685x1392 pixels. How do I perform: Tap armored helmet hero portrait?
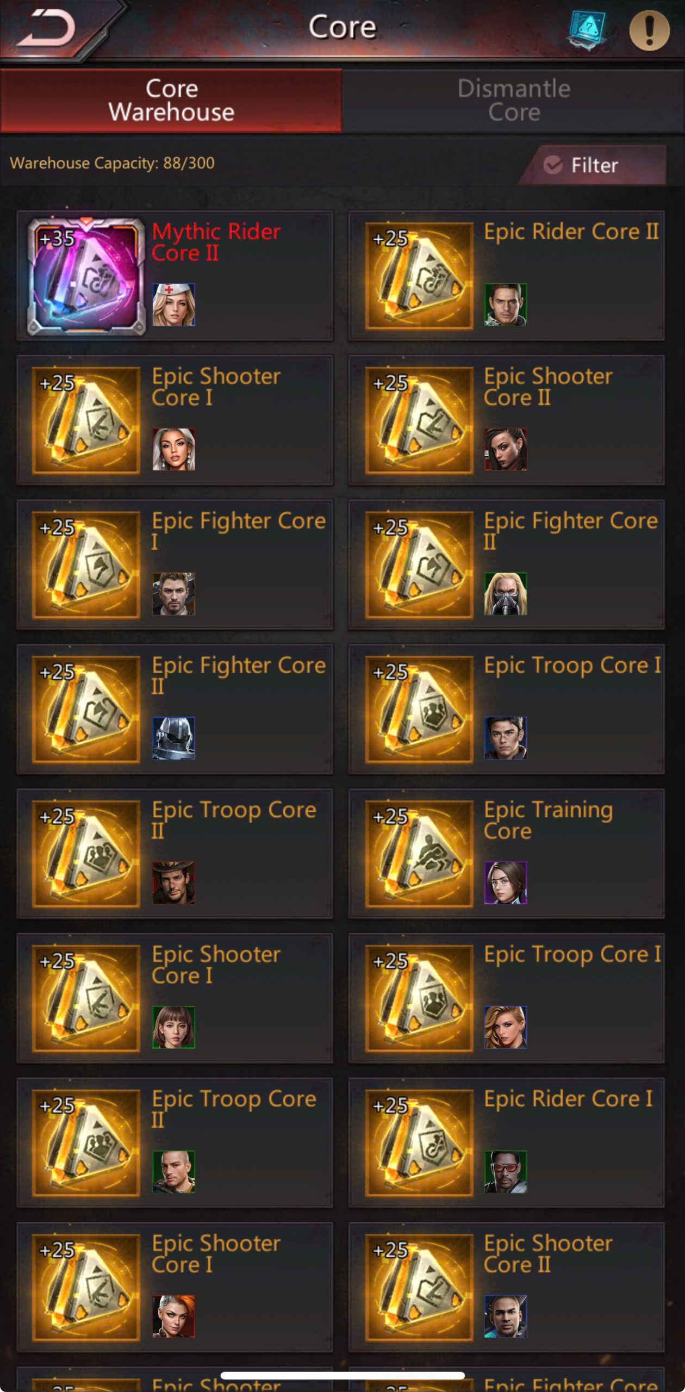173,738
